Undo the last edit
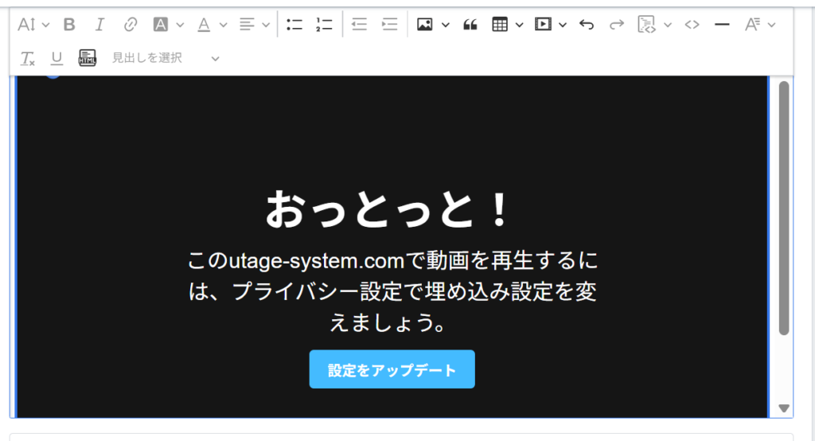815x441 pixels. [587, 25]
